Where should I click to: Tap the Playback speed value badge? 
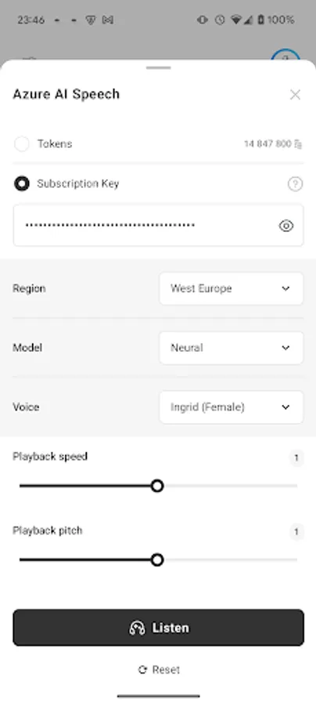[x=296, y=458]
